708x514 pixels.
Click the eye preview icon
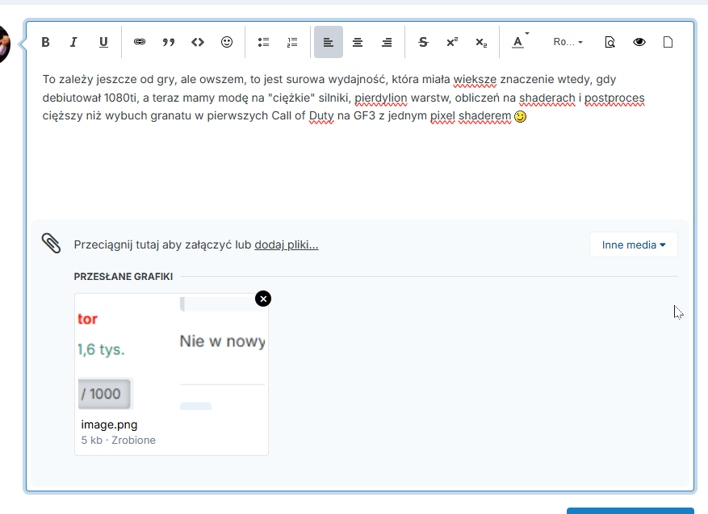tap(639, 42)
